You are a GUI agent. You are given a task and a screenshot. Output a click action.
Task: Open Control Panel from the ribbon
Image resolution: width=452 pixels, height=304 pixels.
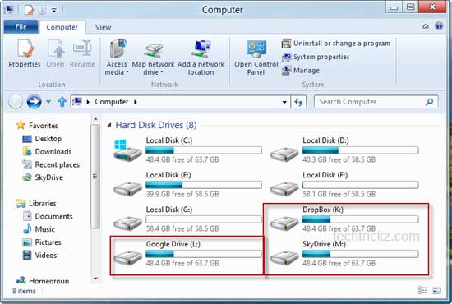pyautogui.click(x=256, y=58)
